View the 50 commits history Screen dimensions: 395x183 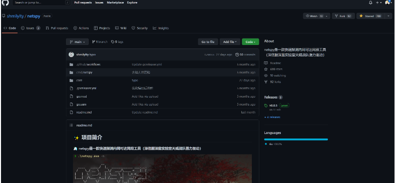pyautogui.click(x=245, y=54)
